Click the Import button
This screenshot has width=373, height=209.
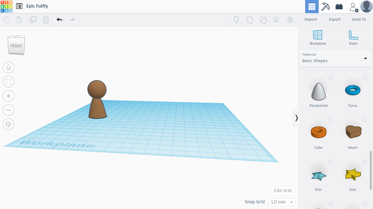311,20
